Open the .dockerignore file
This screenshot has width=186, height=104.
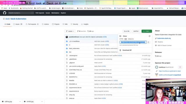tap(73, 55)
